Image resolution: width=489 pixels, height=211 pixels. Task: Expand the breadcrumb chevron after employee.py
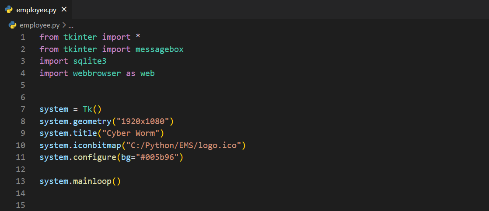point(64,25)
